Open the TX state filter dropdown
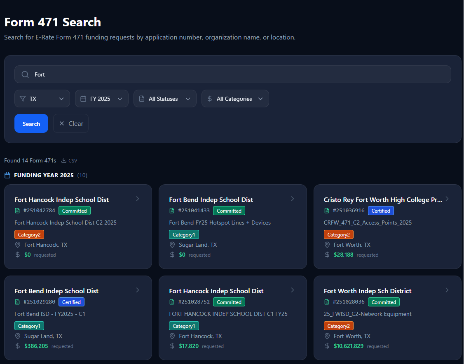The width and height of the screenshot is (464, 364). [x=42, y=99]
